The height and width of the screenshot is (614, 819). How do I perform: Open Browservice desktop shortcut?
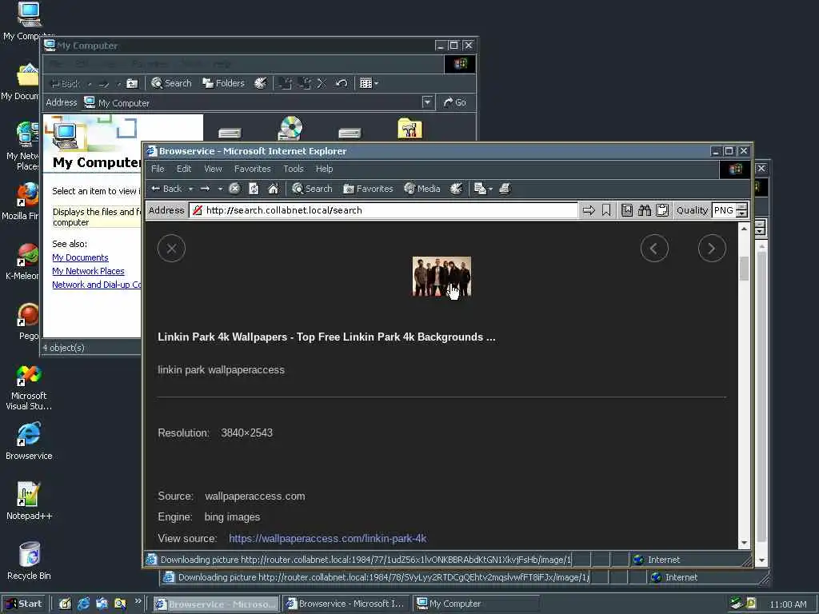coord(30,441)
